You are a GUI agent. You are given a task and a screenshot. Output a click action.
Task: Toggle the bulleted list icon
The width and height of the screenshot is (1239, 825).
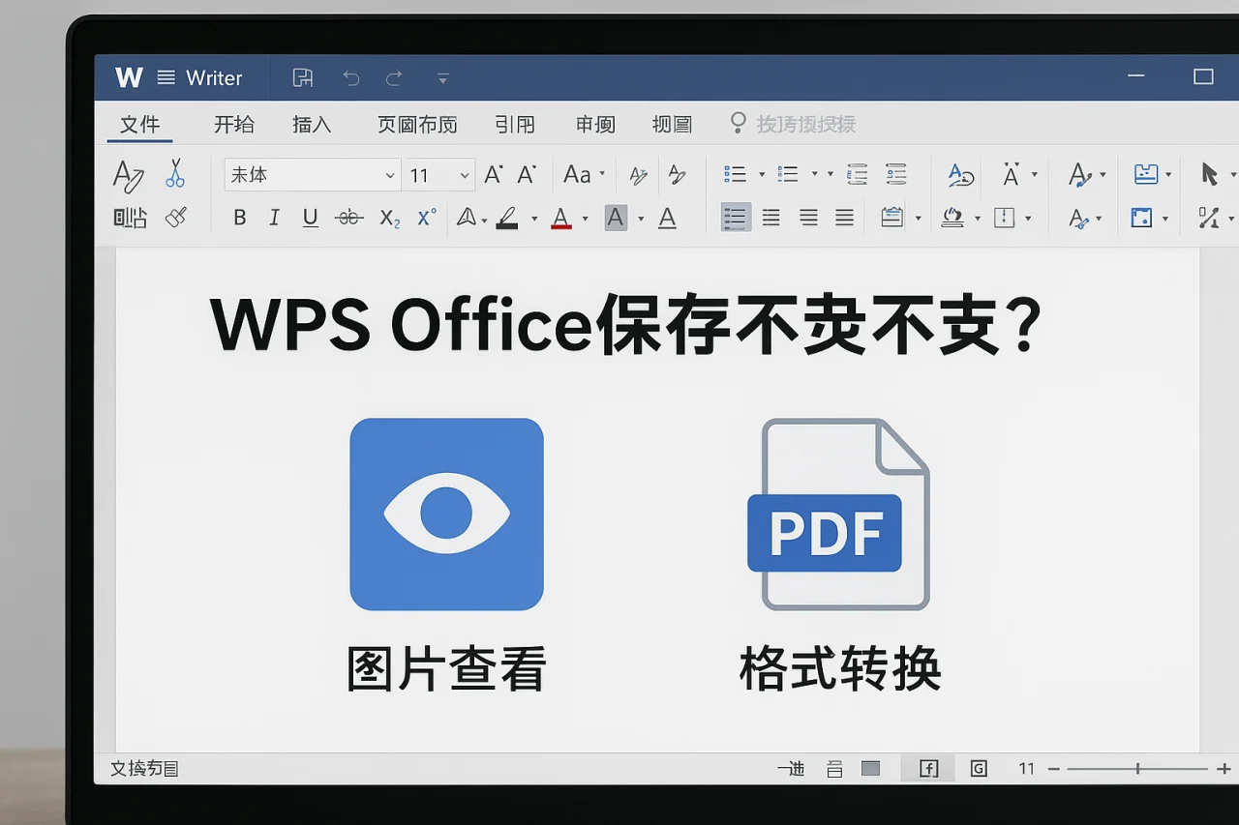735,175
